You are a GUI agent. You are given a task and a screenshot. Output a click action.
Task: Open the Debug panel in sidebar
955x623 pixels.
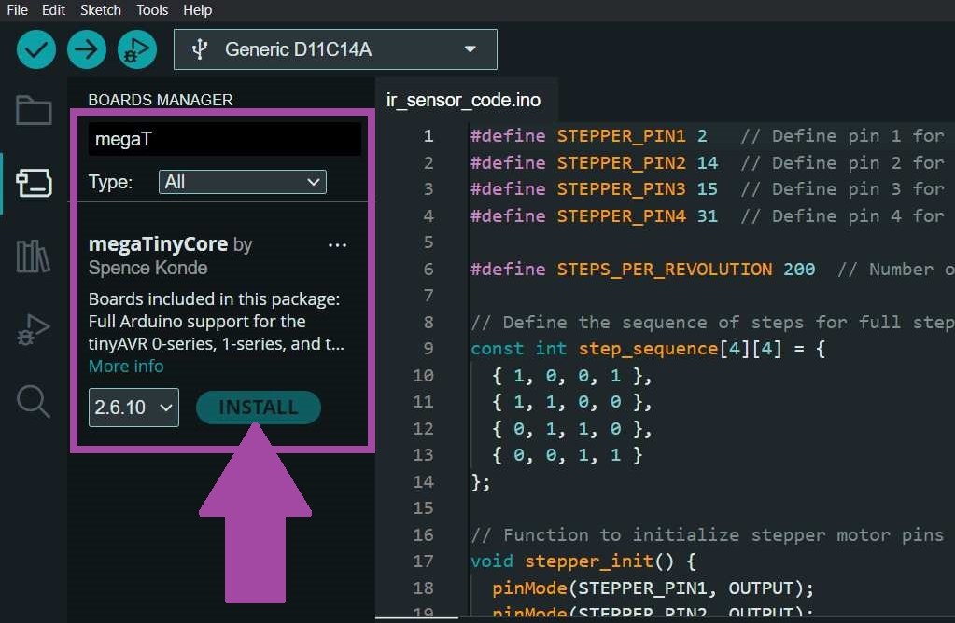point(34,329)
